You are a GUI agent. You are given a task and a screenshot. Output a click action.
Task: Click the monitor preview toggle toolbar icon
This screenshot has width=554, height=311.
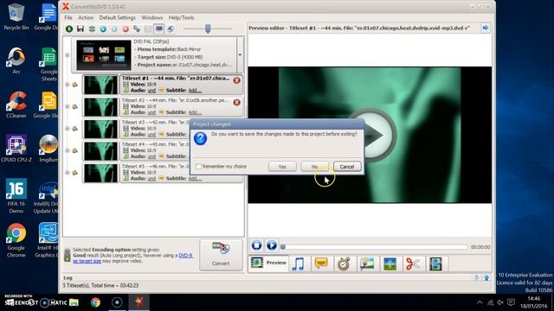[x=159, y=29]
